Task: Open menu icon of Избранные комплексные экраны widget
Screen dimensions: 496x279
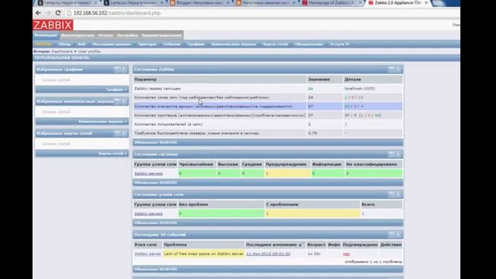Action: pos(117,102)
